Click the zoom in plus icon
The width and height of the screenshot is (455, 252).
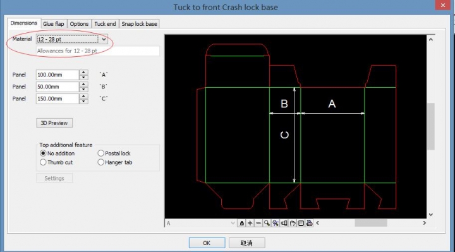(250, 223)
